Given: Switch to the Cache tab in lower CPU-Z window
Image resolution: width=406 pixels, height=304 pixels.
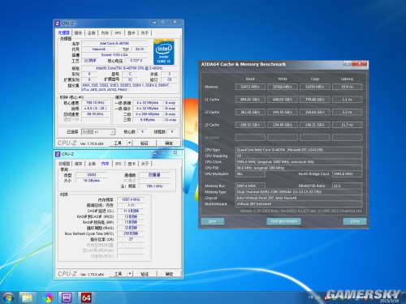Looking at the screenshot, I should click(x=78, y=164).
